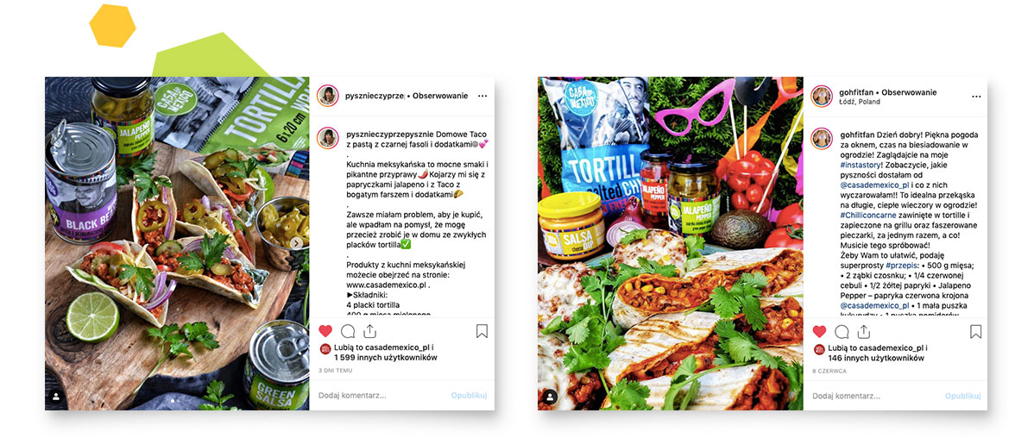
Task: Open the #instastory hashtag link
Action: point(861,166)
